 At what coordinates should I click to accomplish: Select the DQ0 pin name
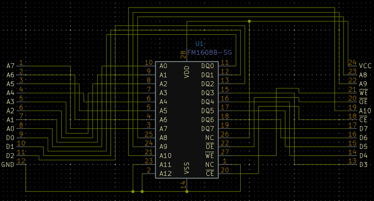208,66
